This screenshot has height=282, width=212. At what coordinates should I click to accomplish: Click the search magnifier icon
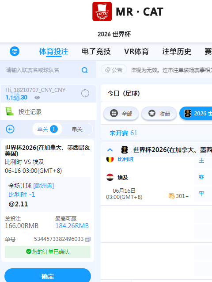tap(85, 70)
